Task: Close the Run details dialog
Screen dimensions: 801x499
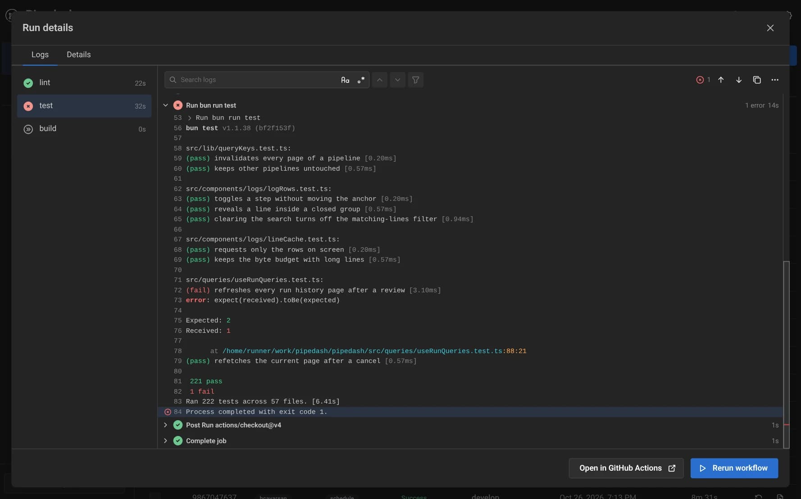Action: tap(770, 28)
